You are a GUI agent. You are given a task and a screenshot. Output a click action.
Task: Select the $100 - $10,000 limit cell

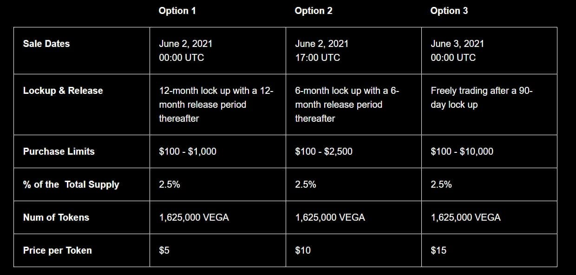[489, 151]
